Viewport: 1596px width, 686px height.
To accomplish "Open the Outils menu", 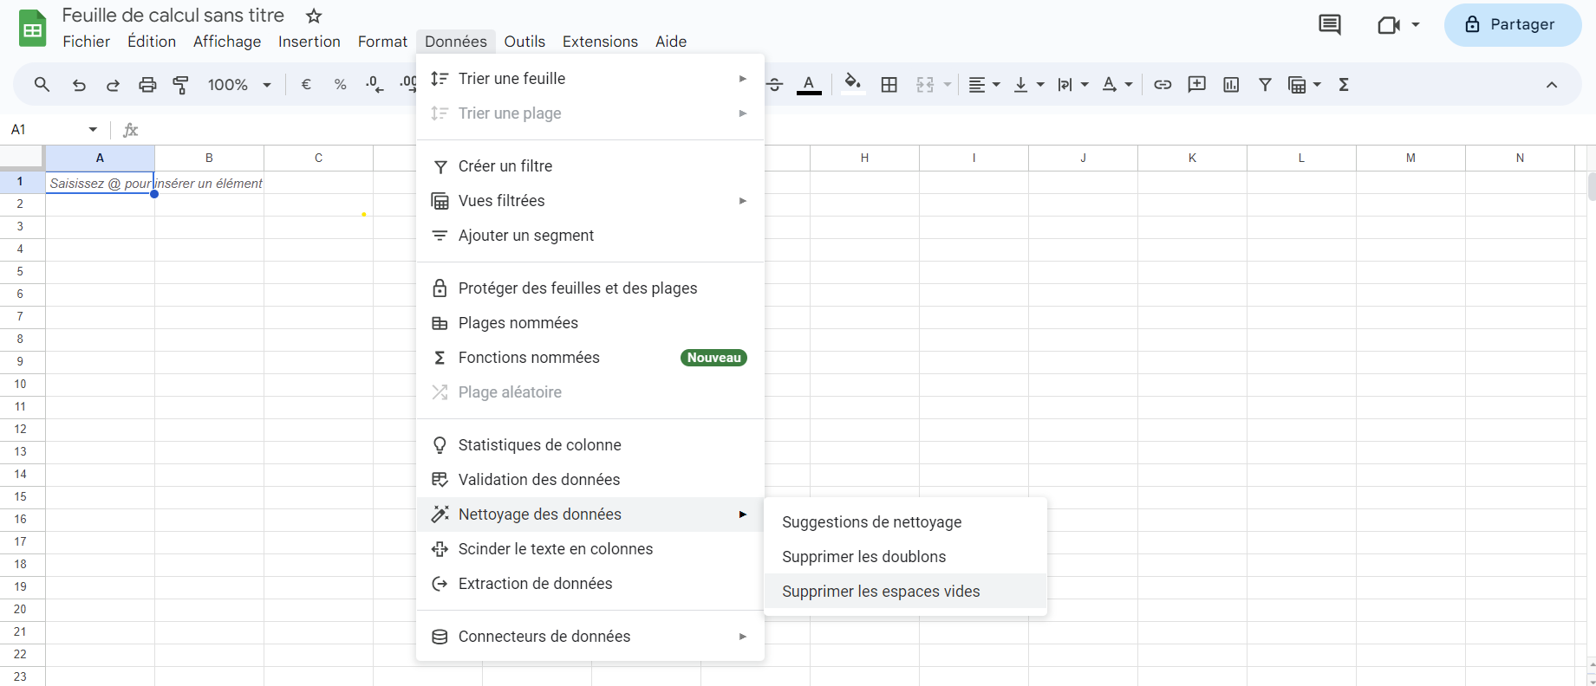I will (x=524, y=41).
